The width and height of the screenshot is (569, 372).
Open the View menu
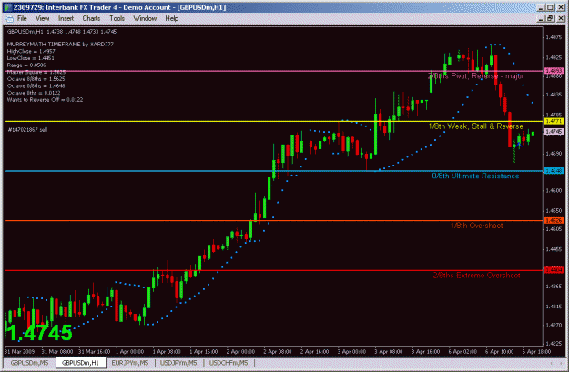pyautogui.click(x=42, y=18)
